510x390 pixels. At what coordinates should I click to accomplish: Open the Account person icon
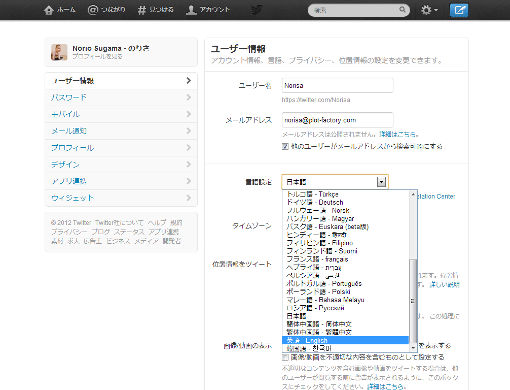(x=191, y=10)
